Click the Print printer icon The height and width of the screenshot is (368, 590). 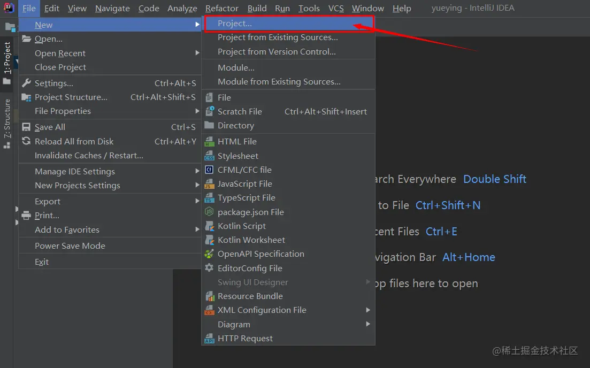point(26,215)
